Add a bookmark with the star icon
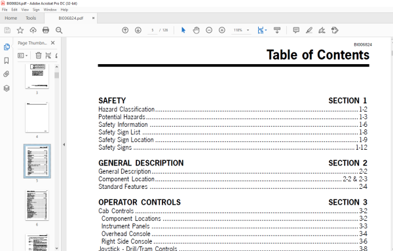393x251 pixels. [20, 30]
